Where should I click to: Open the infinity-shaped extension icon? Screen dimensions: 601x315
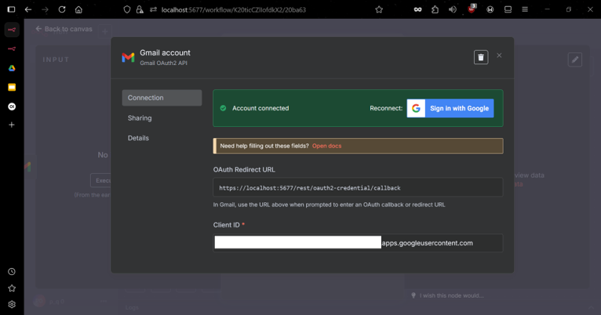(417, 9)
